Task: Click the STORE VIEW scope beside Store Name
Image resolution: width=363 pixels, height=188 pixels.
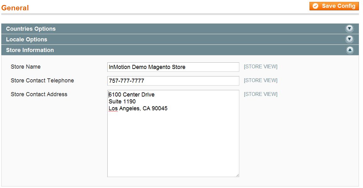Action: point(260,67)
